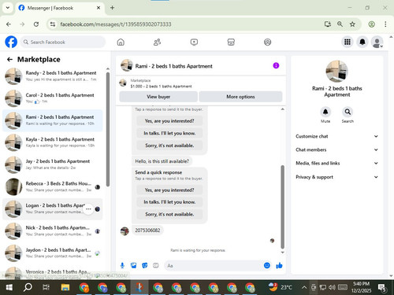Go back in browser history

coord(9,24)
